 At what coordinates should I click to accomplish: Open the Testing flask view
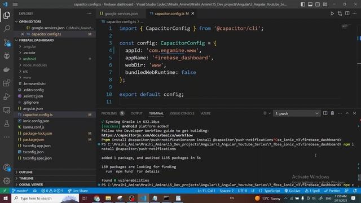click(x=7, y=123)
